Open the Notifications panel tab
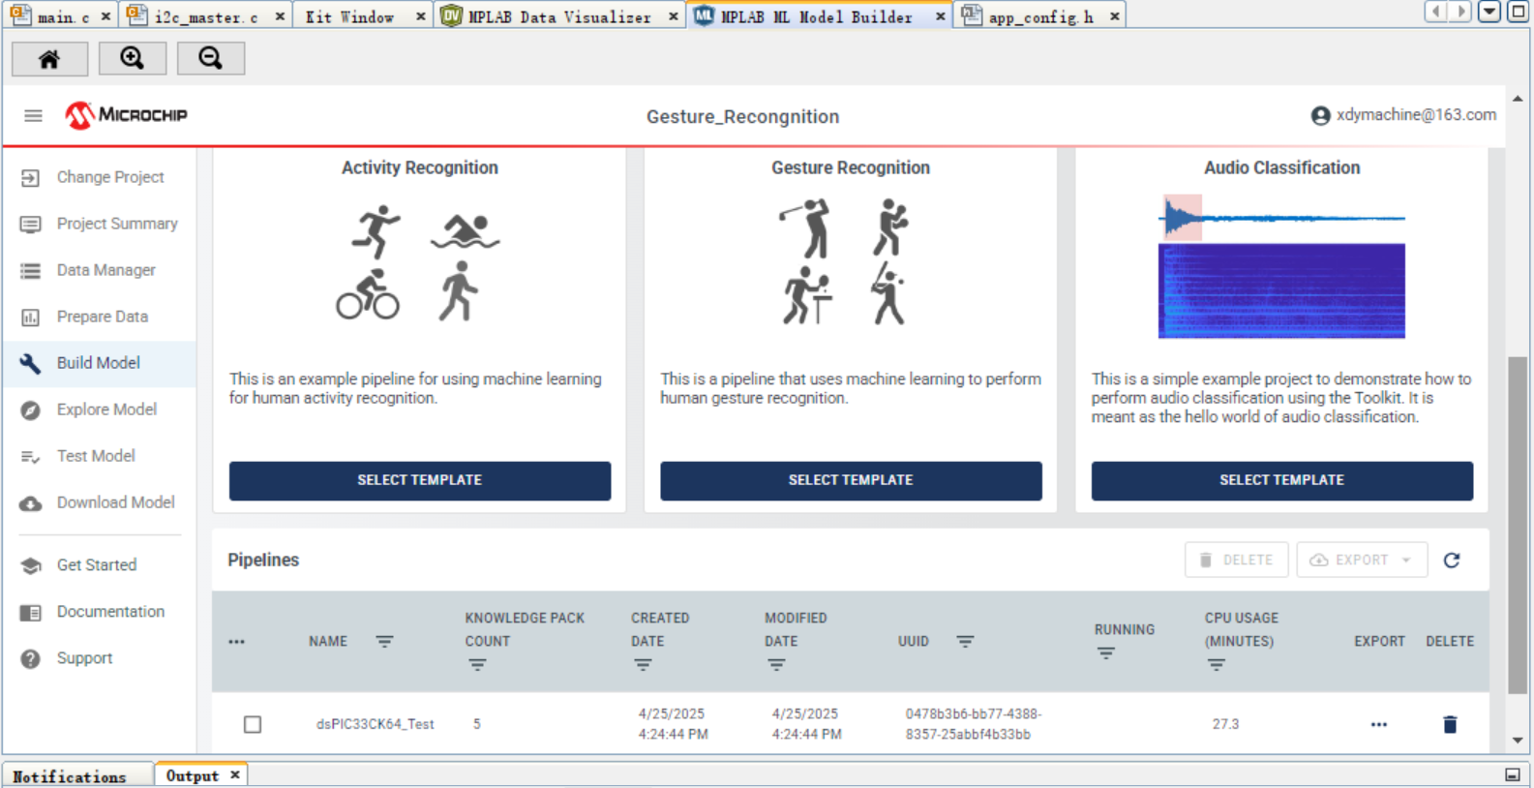The height and width of the screenshot is (788, 1534). click(x=70, y=776)
